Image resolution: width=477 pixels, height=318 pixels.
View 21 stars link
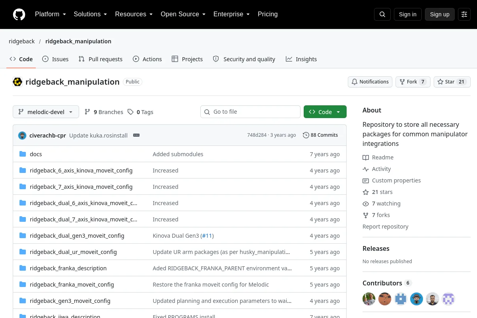378,192
